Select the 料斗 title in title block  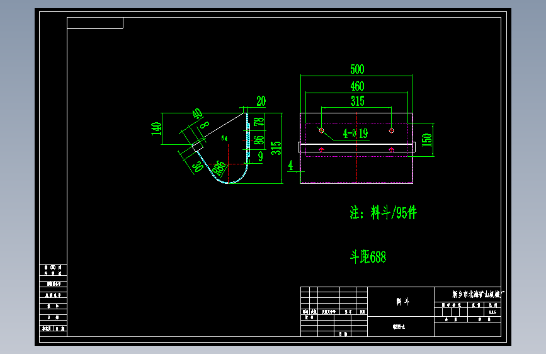click(403, 302)
